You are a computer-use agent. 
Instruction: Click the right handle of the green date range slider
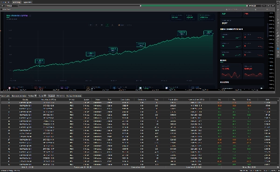point(247,6)
